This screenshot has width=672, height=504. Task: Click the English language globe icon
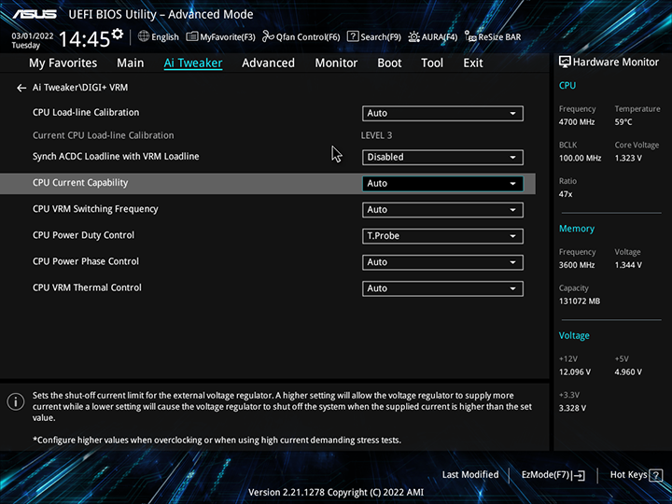(144, 37)
